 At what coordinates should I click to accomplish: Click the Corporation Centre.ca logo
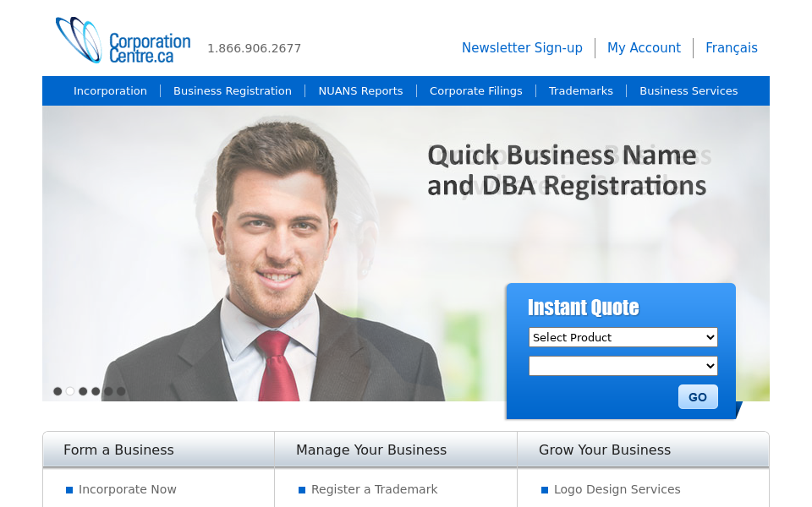tap(123, 41)
